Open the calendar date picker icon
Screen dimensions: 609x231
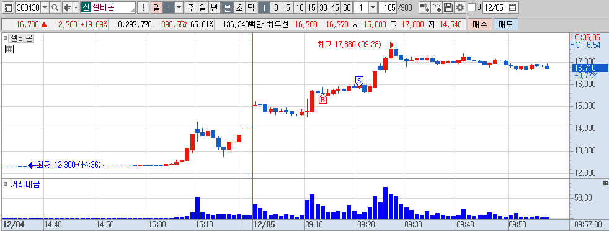point(513,7)
